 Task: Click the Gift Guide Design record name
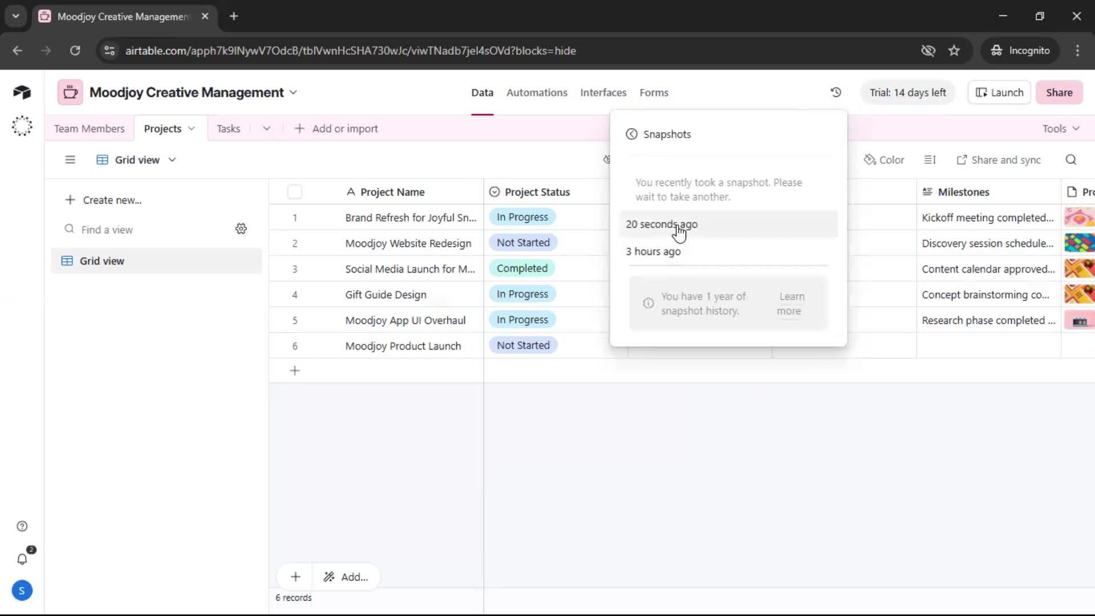click(x=386, y=294)
